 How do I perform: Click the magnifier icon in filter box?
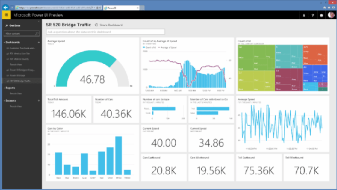point(37,34)
